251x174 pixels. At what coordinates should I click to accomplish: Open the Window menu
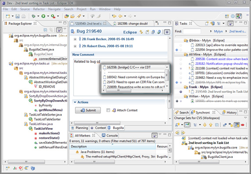[105, 9]
